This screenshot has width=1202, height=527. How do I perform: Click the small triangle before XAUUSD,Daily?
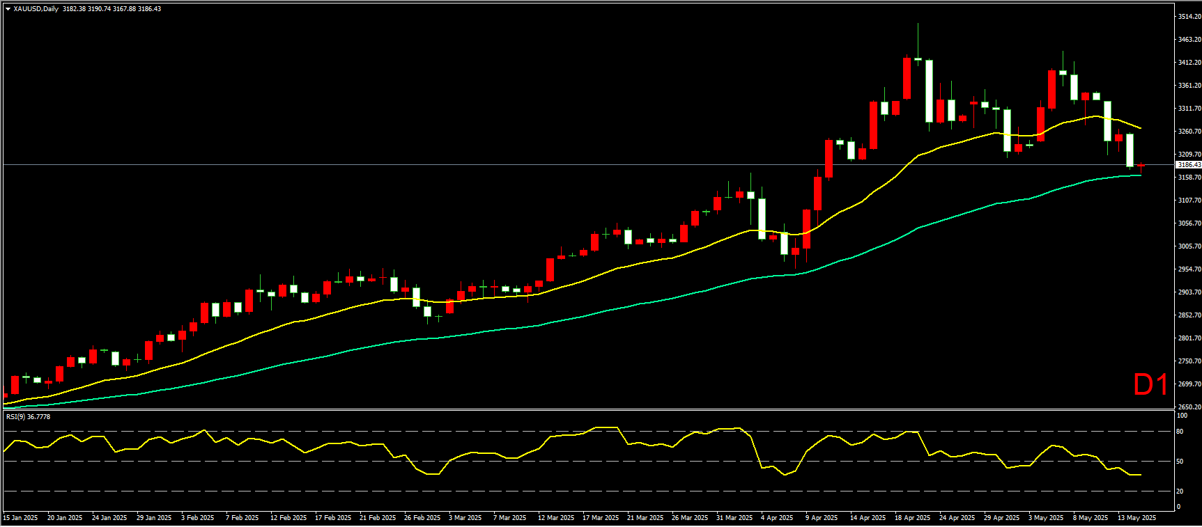click(8, 9)
